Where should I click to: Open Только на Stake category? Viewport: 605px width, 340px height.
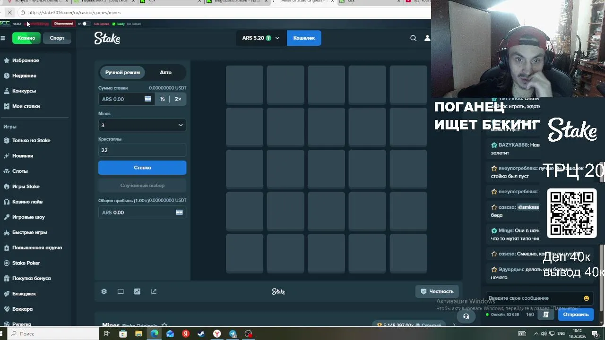[x=31, y=140]
